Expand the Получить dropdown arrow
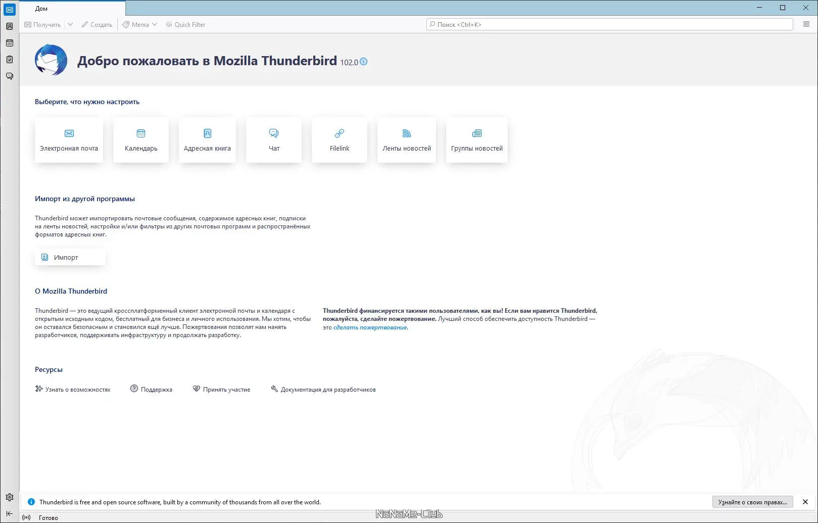Viewport: 818px width, 523px height. pyautogui.click(x=70, y=24)
